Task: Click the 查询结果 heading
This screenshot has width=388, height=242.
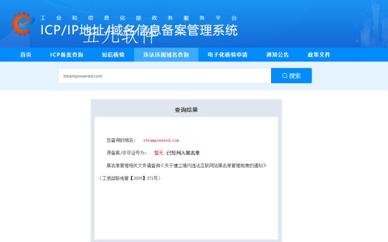Action: 186,110
